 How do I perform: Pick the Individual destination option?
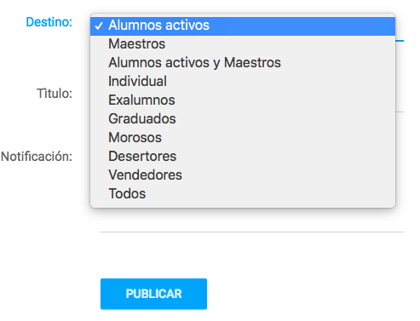point(243,82)
